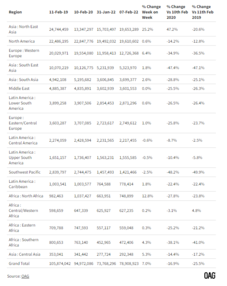The image size is (227, 286).
Task: Open the OAG source link
Action: tap(25, 276)
